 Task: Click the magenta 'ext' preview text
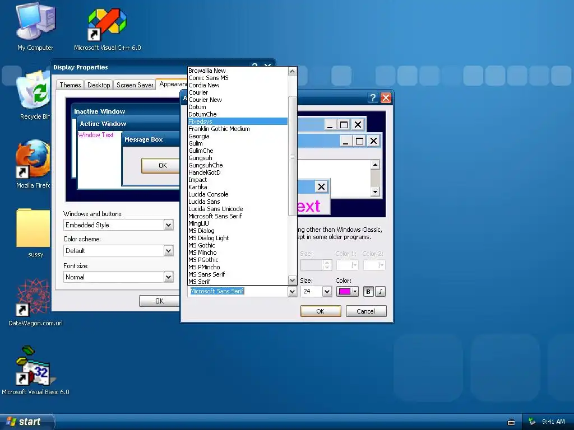click(309, 206)
